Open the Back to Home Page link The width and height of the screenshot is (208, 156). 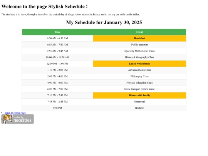click(x=15, y=112)
